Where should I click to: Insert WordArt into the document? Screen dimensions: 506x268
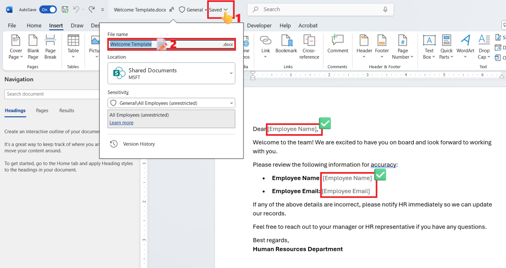coord(465,46)
